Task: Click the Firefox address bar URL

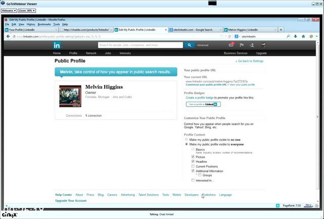Action: pyautogui.click(x=116, y=36)
